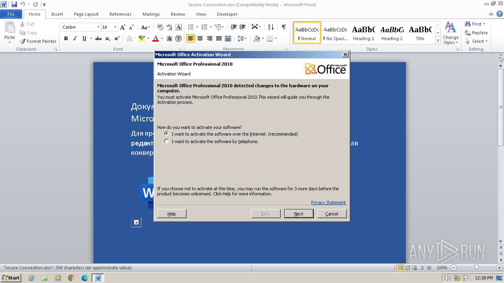Open the Select dropdown

pos(476,41)
